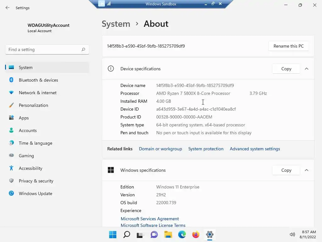This screenshot has width=322, height=242.
Task: Open Privacy & security settings
Action: [47, 181]
